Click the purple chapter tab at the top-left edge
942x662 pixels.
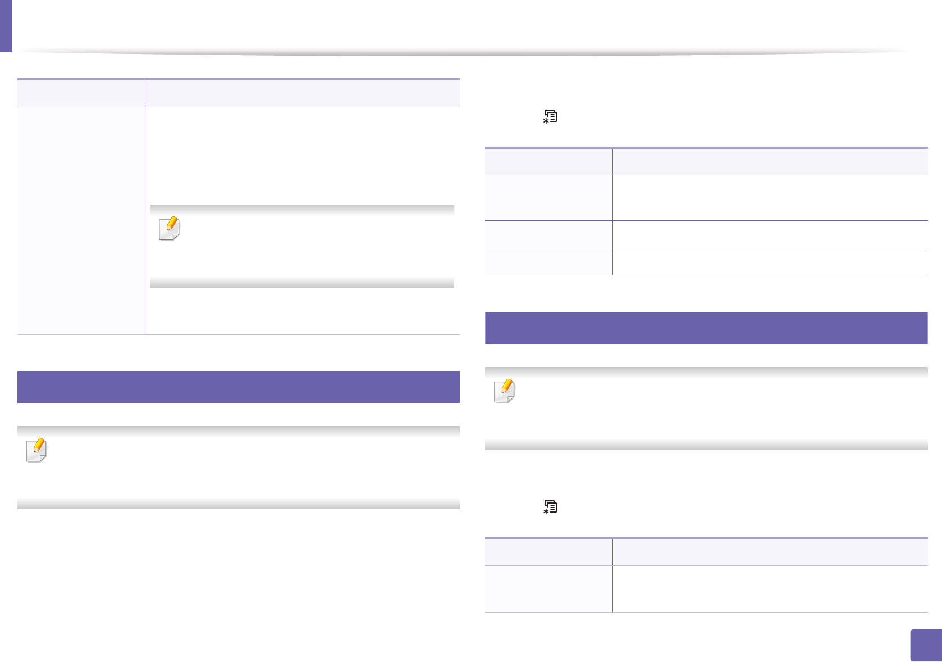6,26
